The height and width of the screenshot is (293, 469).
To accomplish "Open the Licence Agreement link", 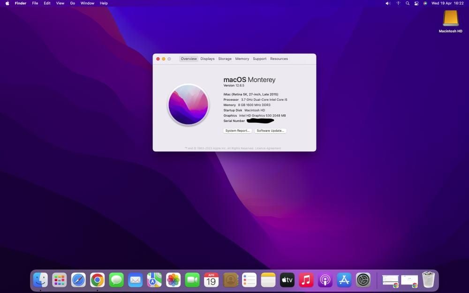I will [x=268, y=148].
